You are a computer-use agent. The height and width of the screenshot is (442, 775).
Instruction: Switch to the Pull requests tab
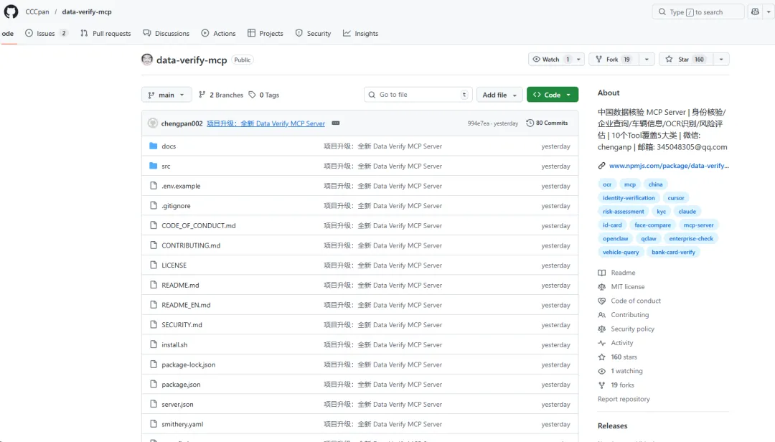click(105, 33)
